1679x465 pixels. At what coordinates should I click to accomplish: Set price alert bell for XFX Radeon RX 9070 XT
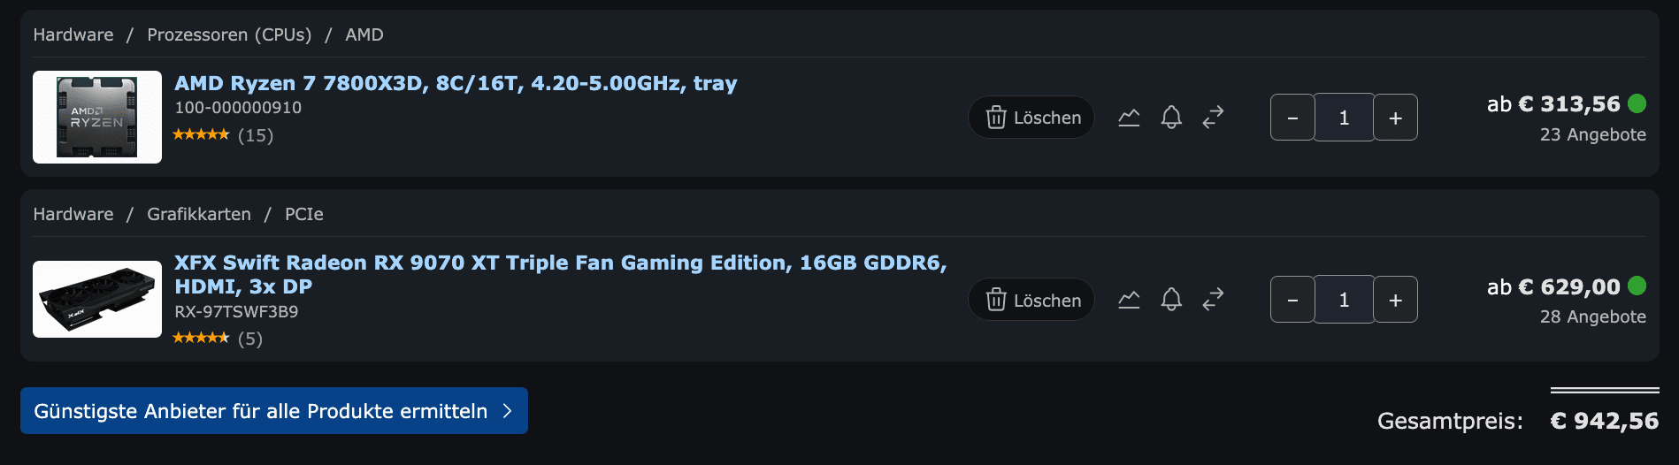pos(1171,301)
